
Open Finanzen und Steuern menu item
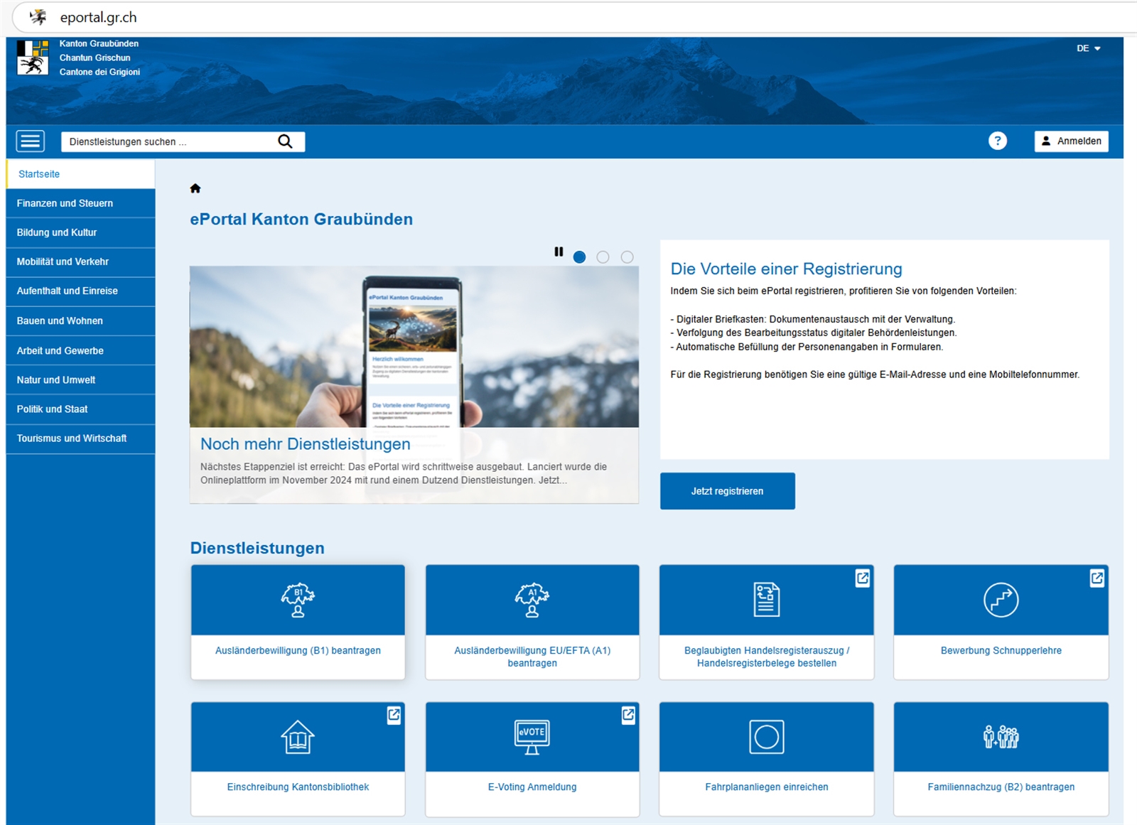[65, 203]
